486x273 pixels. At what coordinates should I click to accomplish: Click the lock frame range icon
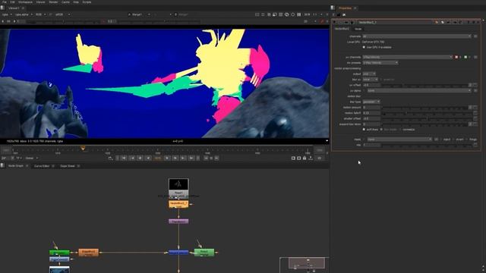[x=305, y=158]
